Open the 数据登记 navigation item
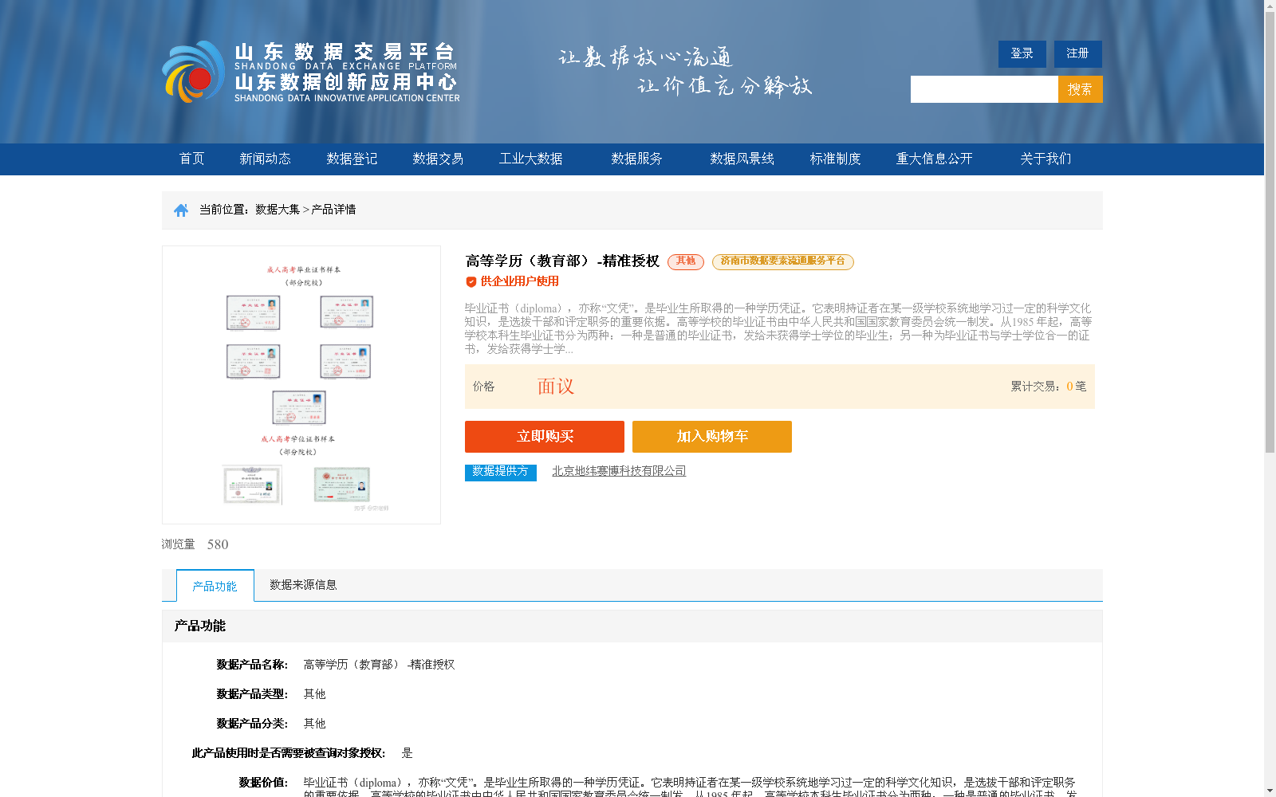Image resolution: width=1276 pixels, height=797 pixels. [352, 159]
